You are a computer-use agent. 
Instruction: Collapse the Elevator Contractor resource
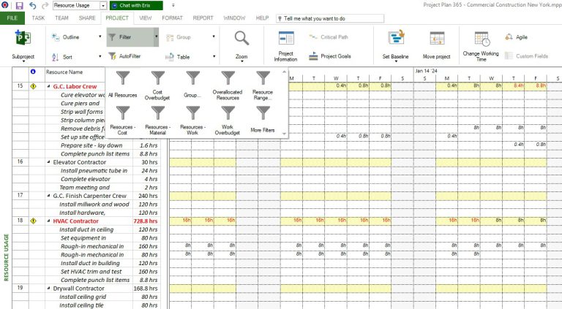click(x=48, y=162)
